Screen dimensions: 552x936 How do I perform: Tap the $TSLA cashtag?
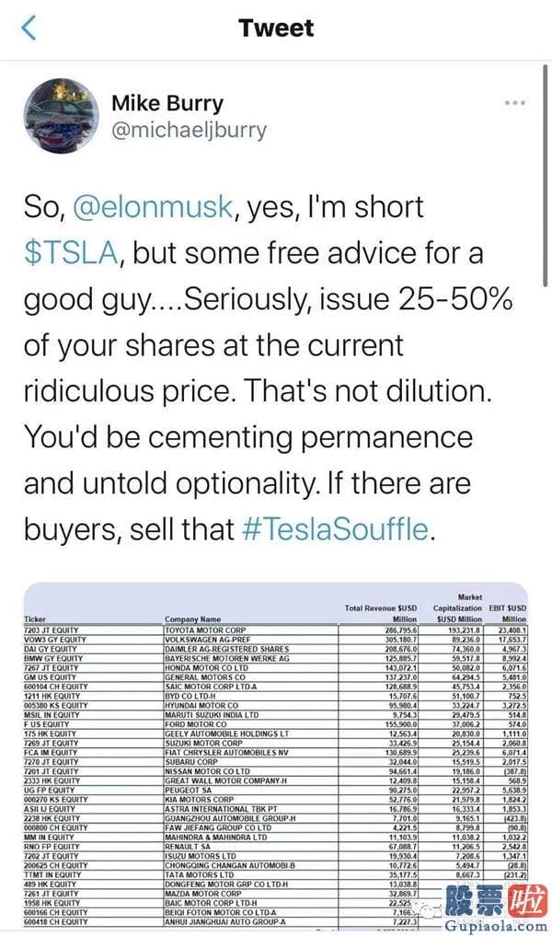point(71,252)
